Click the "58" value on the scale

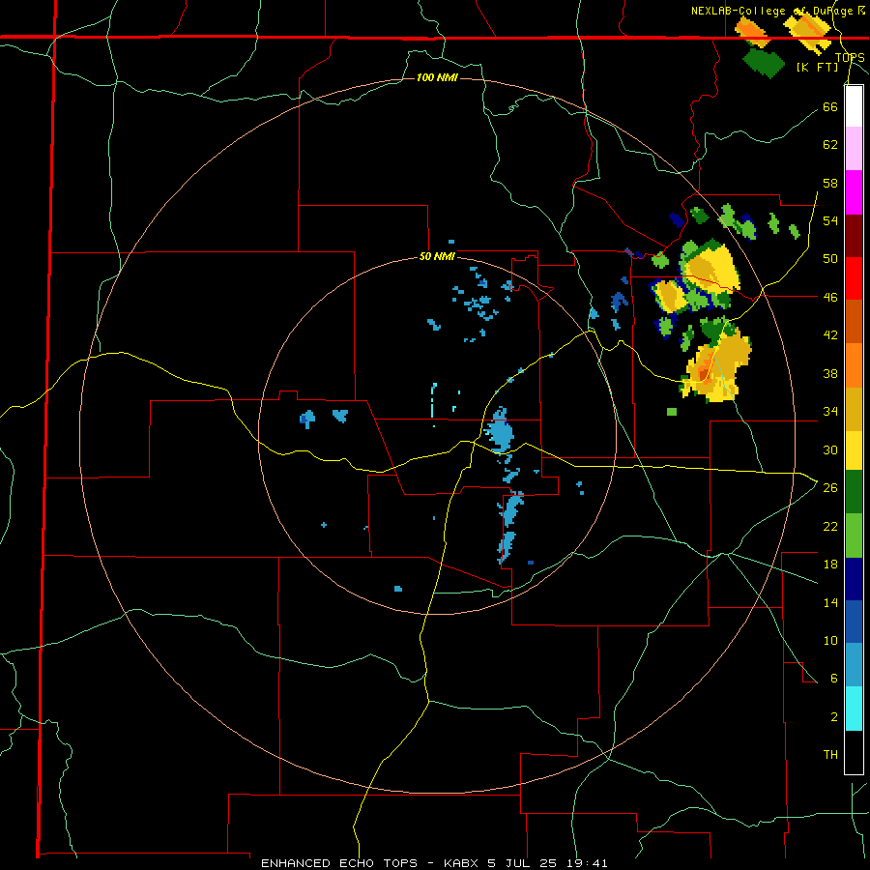click(x=830, y=183)
